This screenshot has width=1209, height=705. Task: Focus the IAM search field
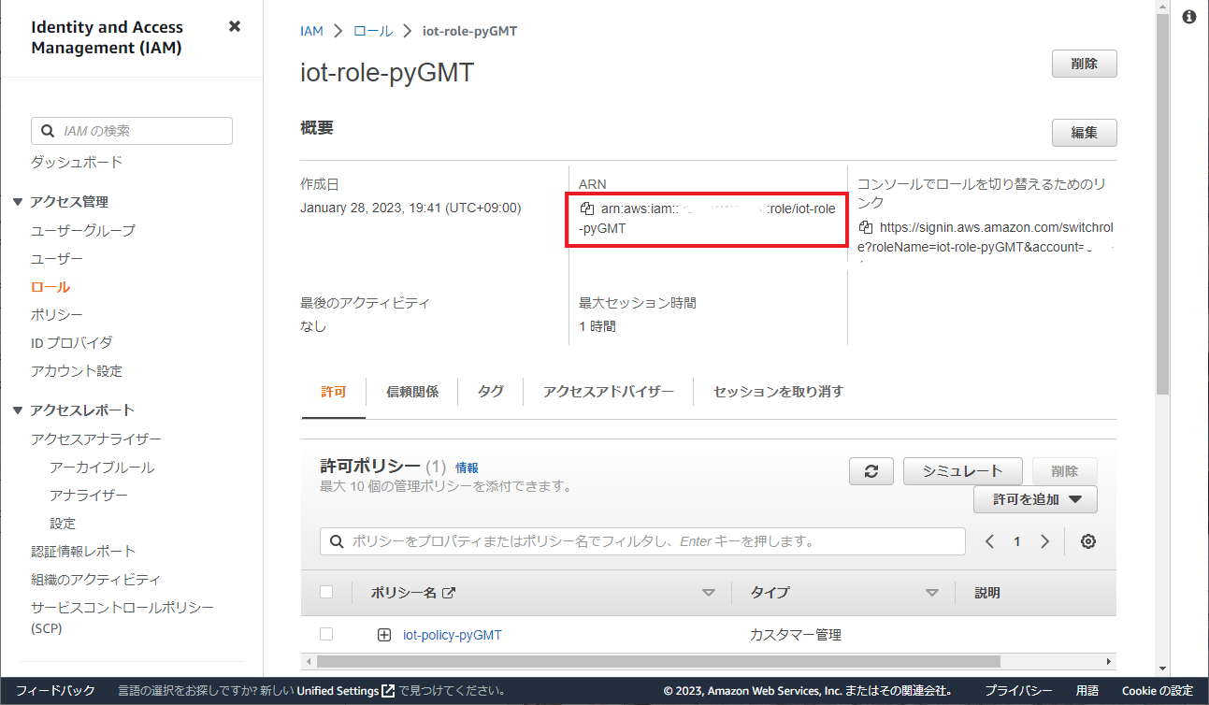coord(132,131)
